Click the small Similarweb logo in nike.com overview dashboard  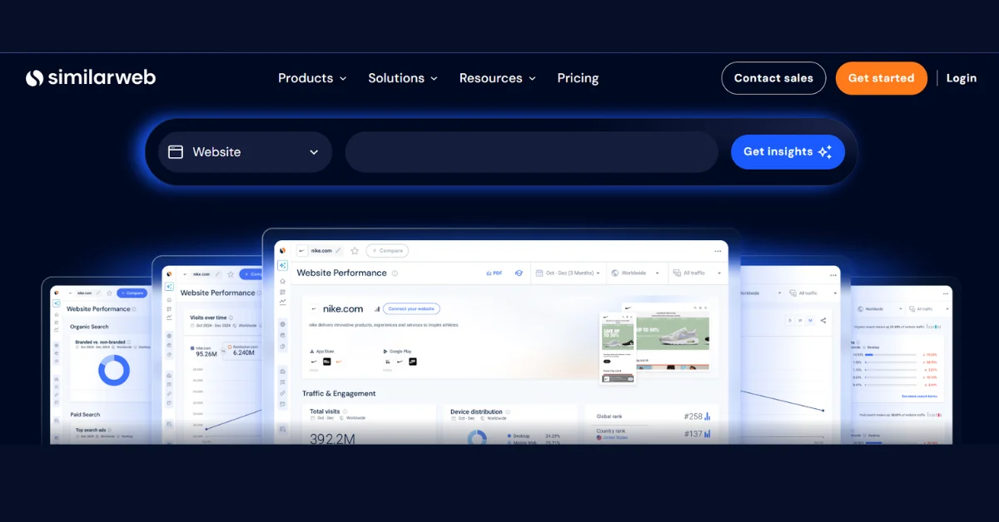(x=283, y=250)
